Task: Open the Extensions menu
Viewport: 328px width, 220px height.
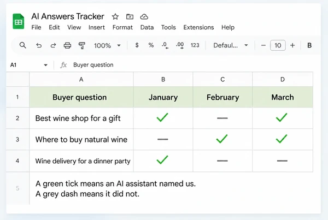Action: click(198, 27)
